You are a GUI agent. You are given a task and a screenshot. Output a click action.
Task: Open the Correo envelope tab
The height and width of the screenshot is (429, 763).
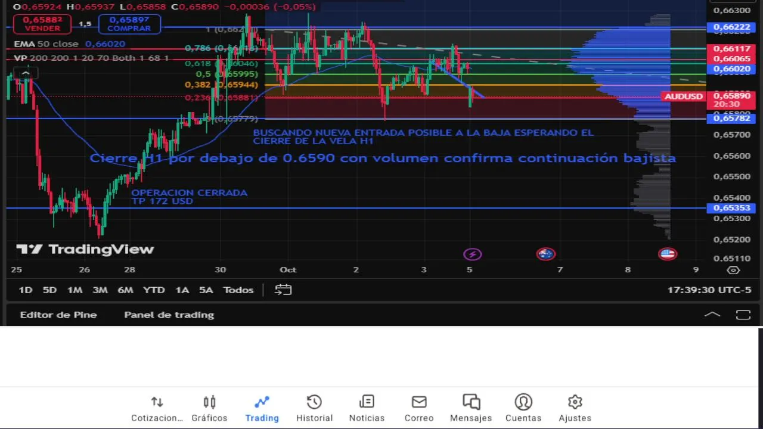click(x=419, y=409)
